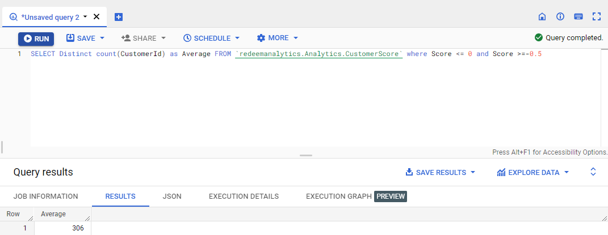Open the info icon at top right
The image size is (608, 235).
[x=560, y=16]
